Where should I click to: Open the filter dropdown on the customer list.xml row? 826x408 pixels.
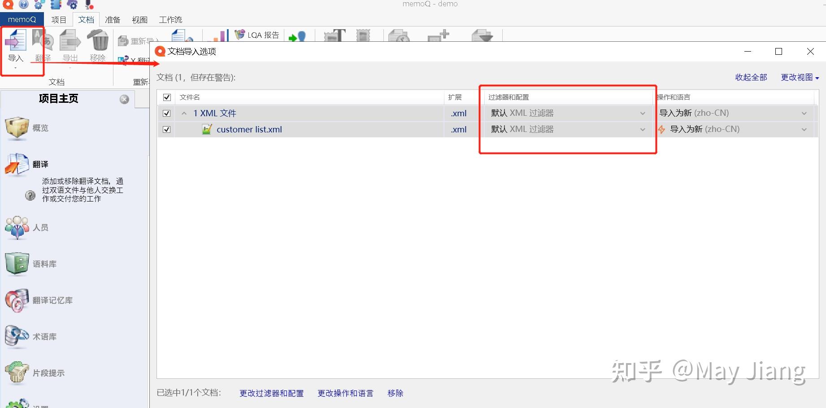pos(643,129)
